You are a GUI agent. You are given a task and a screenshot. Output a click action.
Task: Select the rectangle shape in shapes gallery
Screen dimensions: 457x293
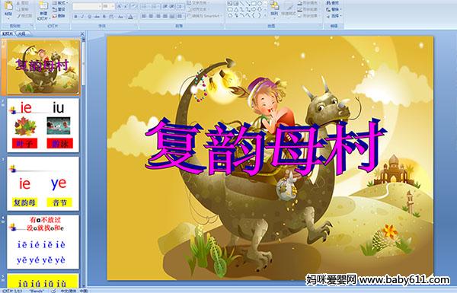click(254, 4)
